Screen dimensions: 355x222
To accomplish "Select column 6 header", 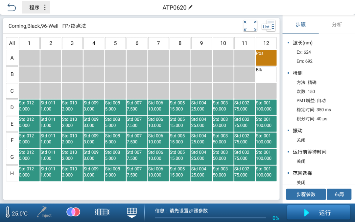I will [x=137, y=43].
